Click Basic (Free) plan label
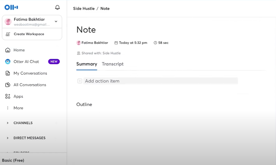Viewport: 276px width, 165px height. coord(13,160)
